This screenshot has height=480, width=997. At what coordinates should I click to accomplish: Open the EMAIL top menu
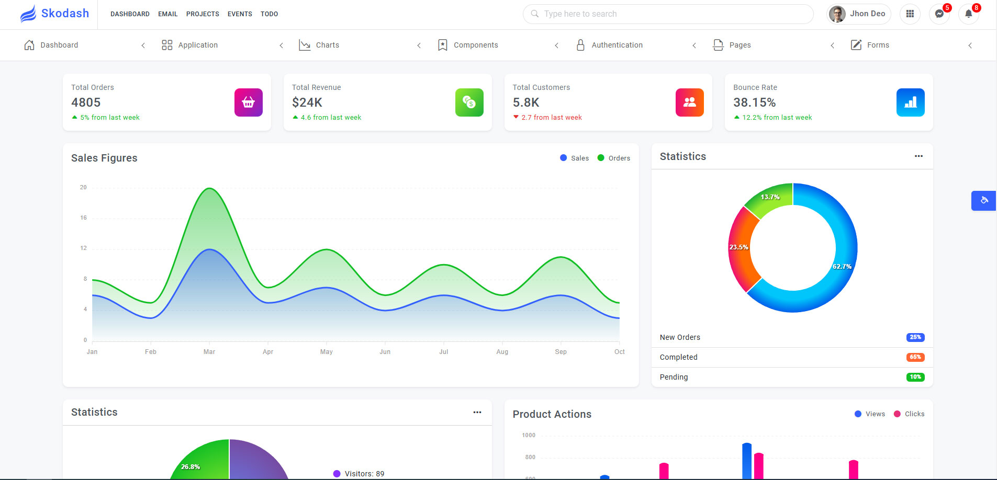pyautogui.click(x=168, y=14)
